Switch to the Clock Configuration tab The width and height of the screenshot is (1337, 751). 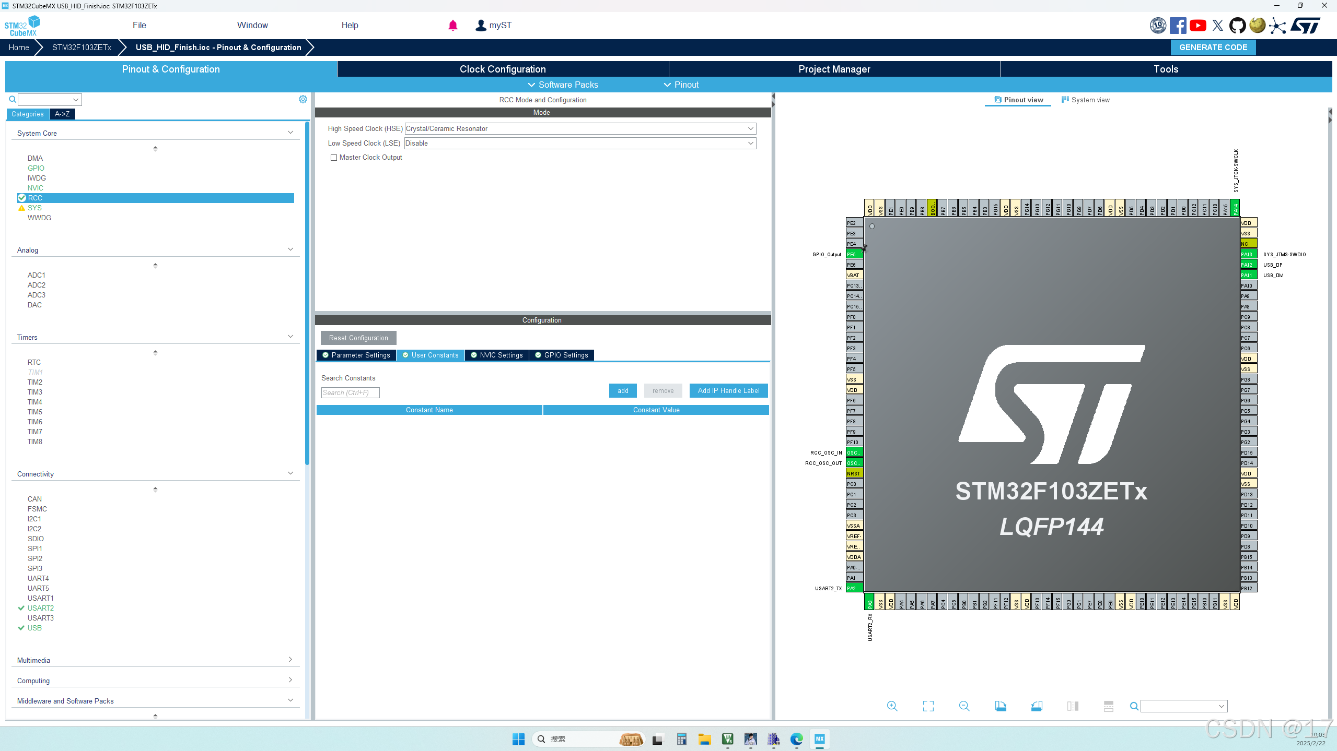[502, 68]
